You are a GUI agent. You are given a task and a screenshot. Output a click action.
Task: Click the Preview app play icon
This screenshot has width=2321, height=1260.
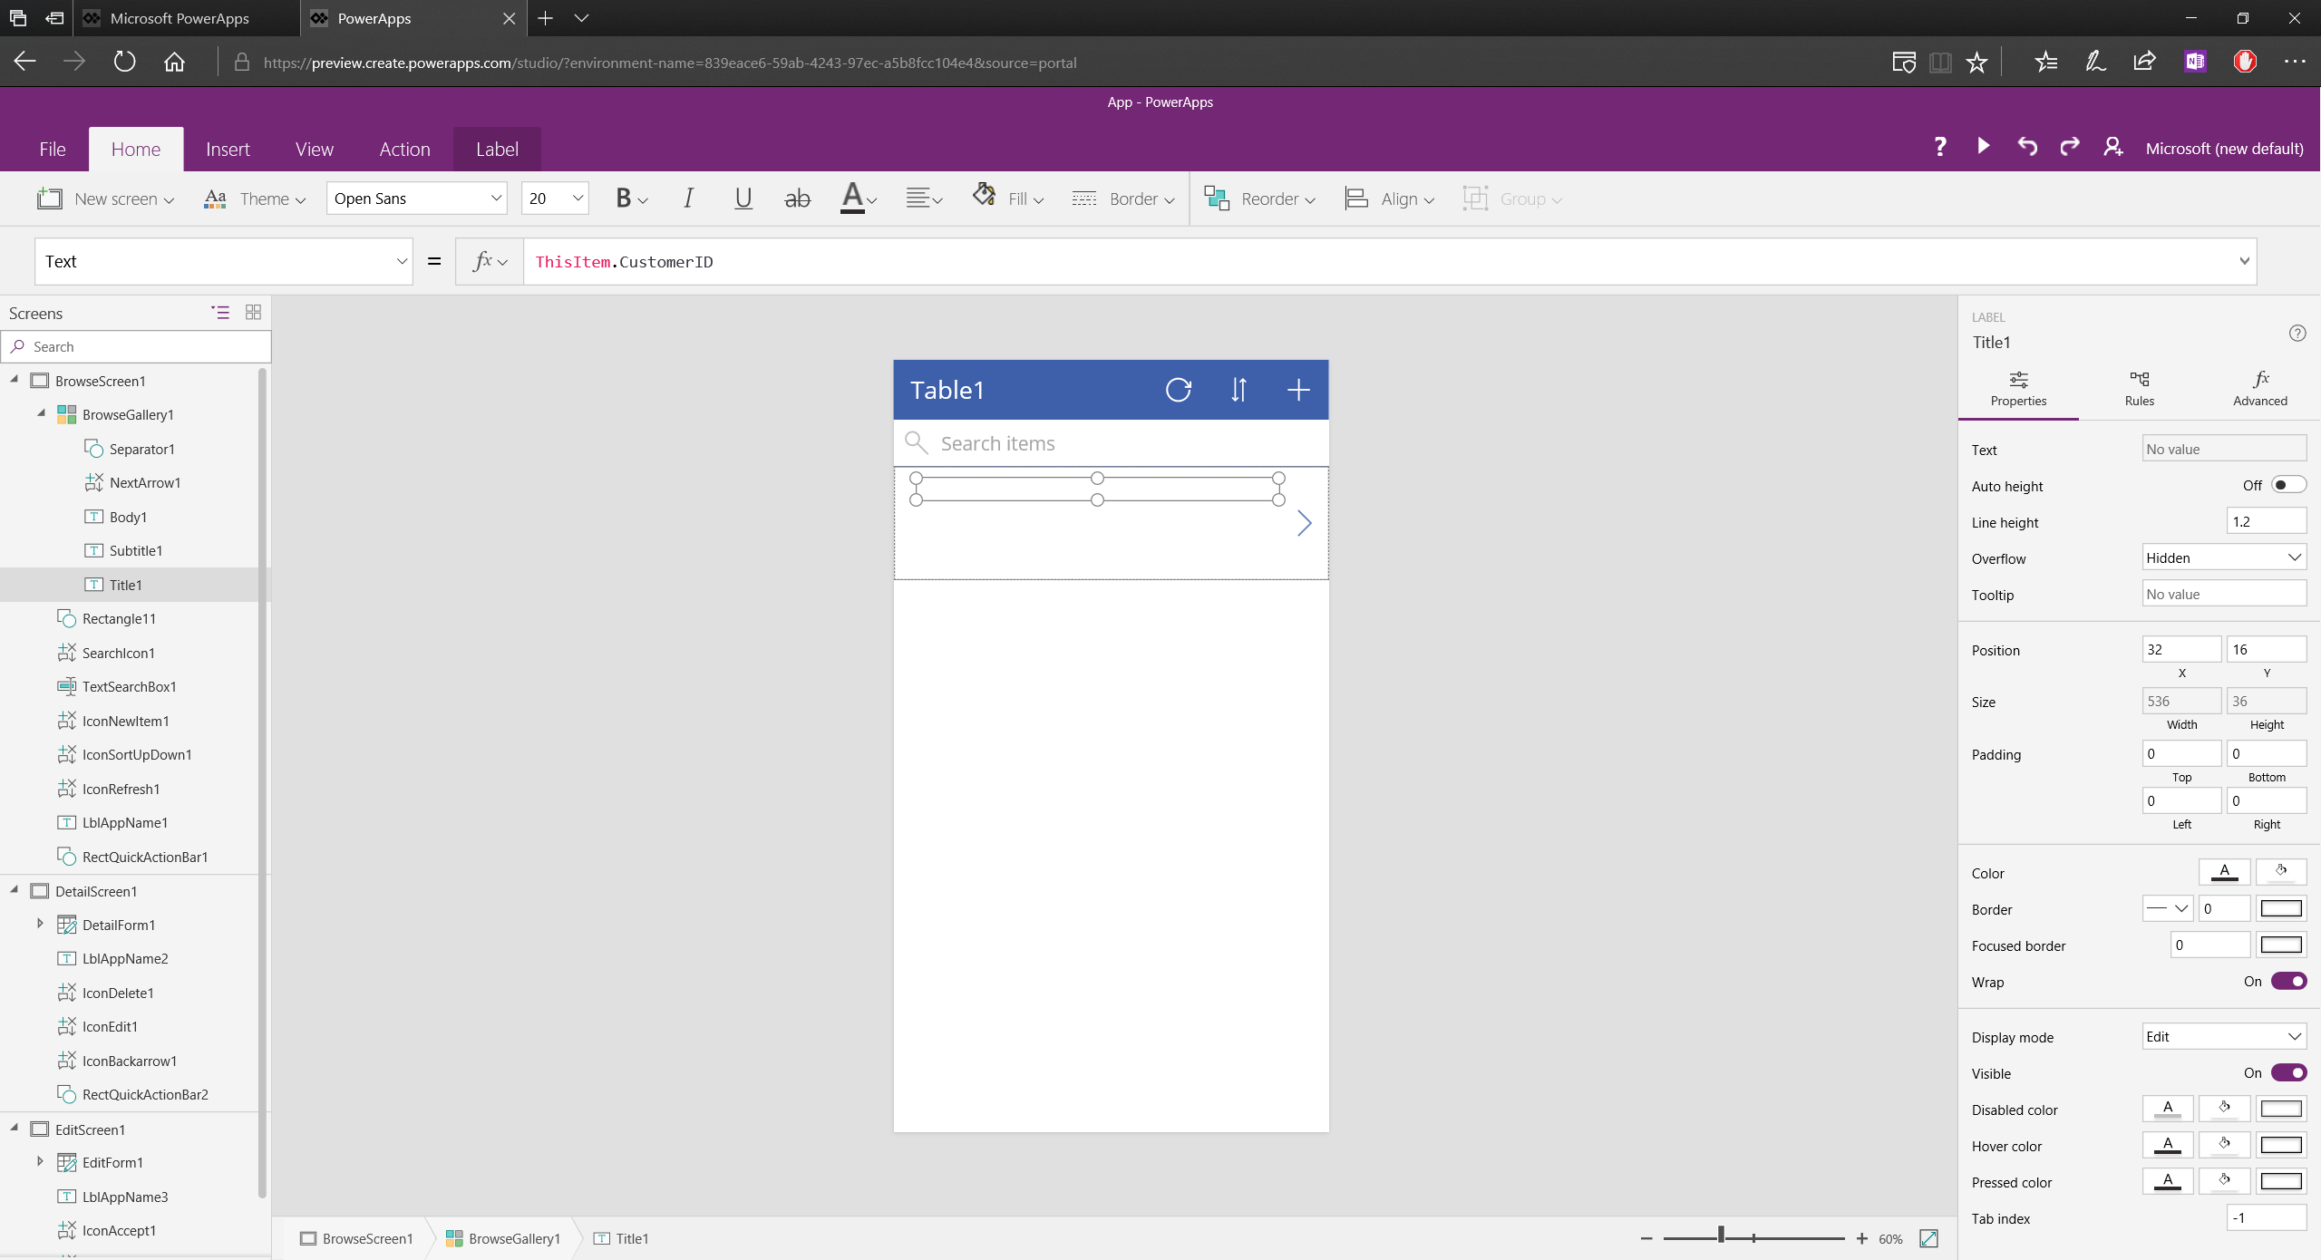[x=1983, y=147]
